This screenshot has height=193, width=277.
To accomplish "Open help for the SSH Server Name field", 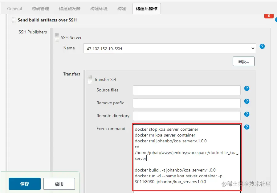I will click(262, 46).
